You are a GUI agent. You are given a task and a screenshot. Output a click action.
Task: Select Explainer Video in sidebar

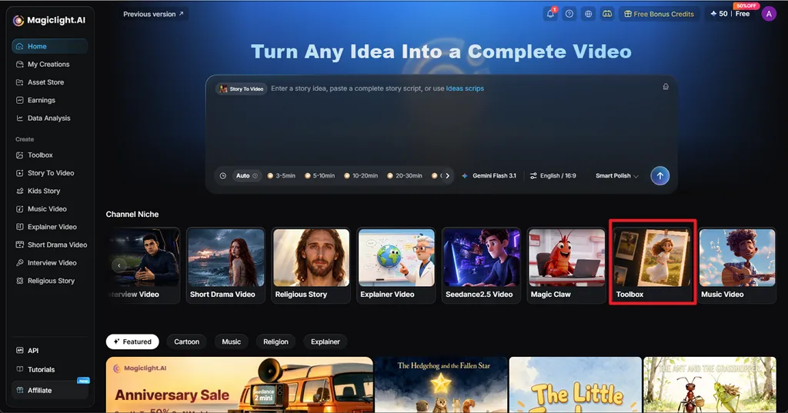click(x=50, y=227)
